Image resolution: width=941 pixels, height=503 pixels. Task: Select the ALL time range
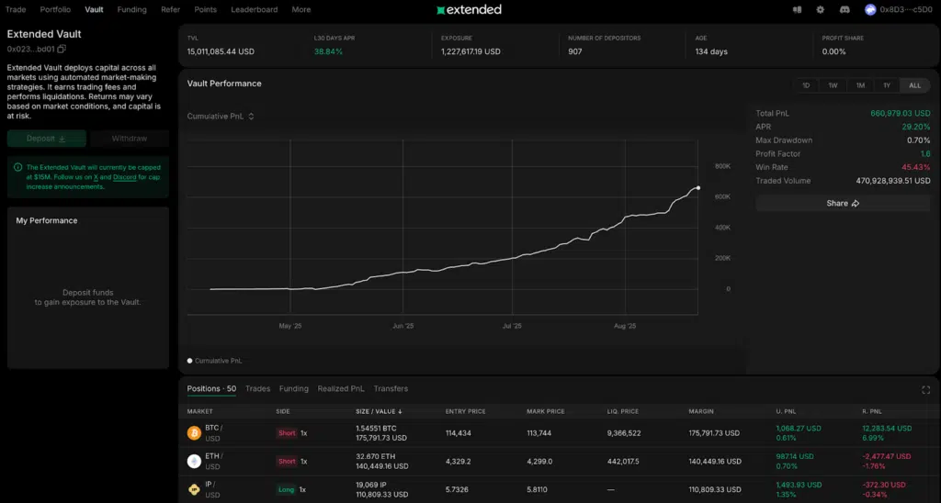[914, 85]
